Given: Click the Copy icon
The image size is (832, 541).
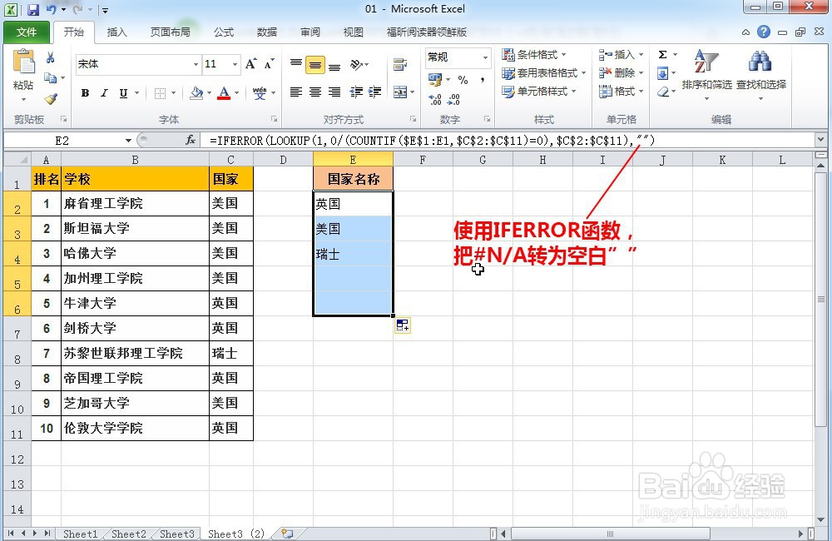Looking at the screenshot, I should pyautogui.click(x=51, y=78).
